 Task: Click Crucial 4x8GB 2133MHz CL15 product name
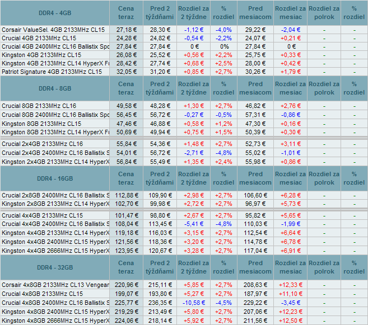tap(42, 294)
